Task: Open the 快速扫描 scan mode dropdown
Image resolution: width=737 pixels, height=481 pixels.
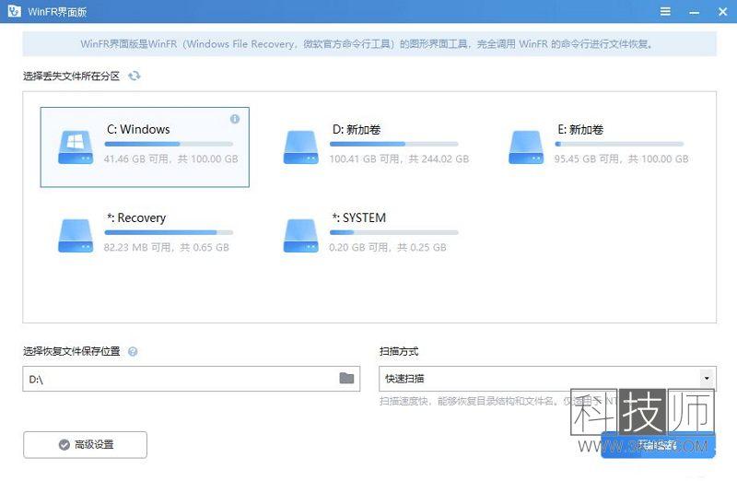Action: tap(547, 379)
